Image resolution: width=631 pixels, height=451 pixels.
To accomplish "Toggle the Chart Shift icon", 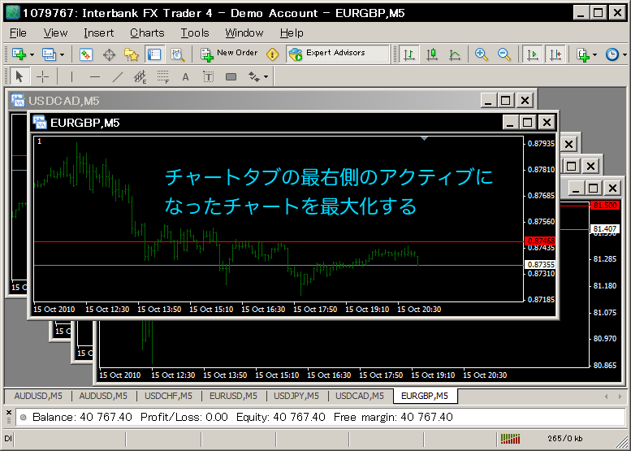I will click(x=555, y=54).
